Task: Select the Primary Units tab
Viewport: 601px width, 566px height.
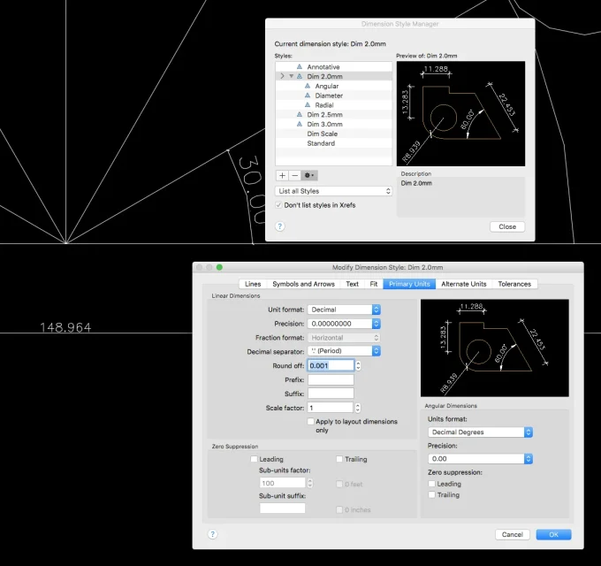Action: click(409, 284)
